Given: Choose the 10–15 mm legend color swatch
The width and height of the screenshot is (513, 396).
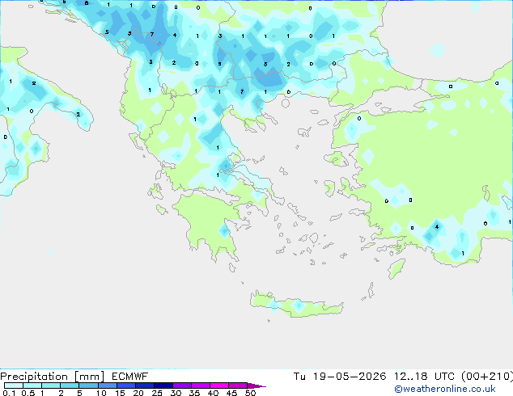Looking at the screenshot, I should 108,385.
